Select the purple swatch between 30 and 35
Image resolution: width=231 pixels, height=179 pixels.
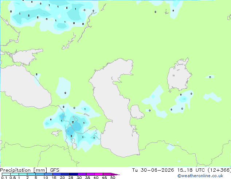(82, 174)
